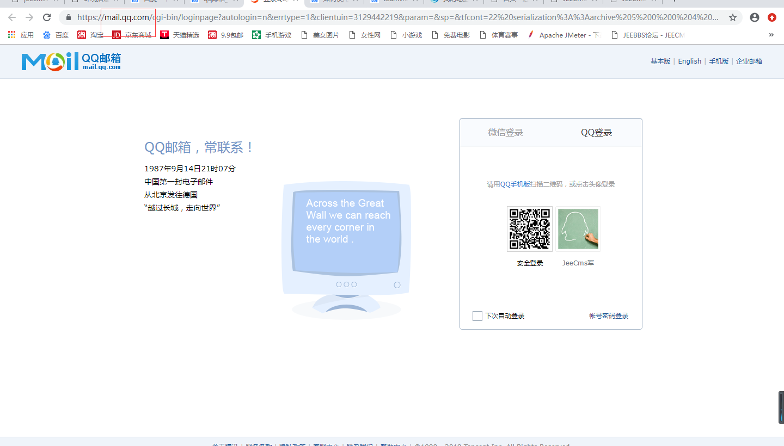This screenshot has height=446, width=784.
Task: Open 基本版 link in header
Action: click(x=660, y=61)
